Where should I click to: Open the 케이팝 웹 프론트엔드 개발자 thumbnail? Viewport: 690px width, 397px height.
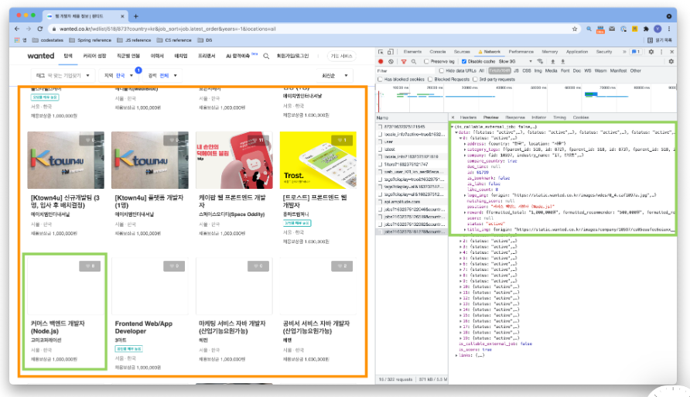234,160
